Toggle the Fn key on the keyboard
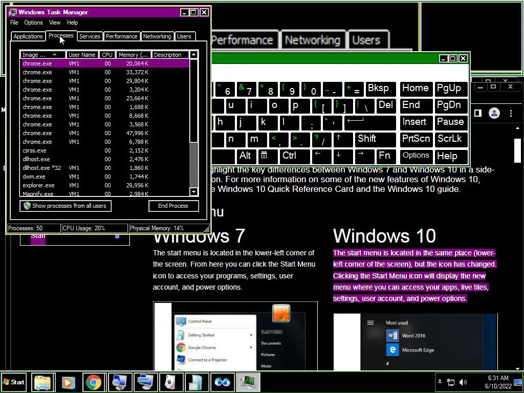524x393 pixels. click(386, 156)
